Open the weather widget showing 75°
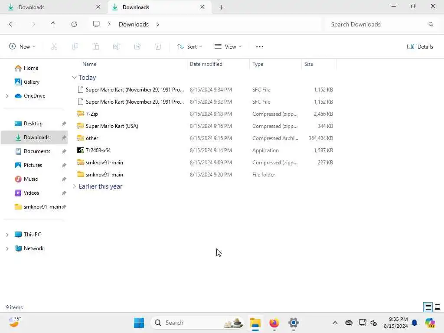 (x=14, y=322)
